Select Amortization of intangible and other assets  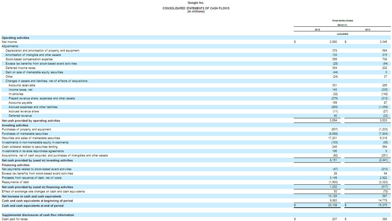point(33,55)
